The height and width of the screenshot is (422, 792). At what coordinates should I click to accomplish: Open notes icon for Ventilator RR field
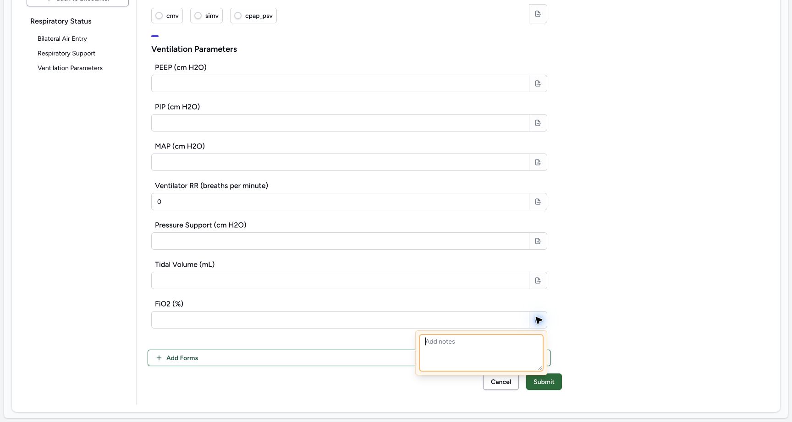point(538,202)
